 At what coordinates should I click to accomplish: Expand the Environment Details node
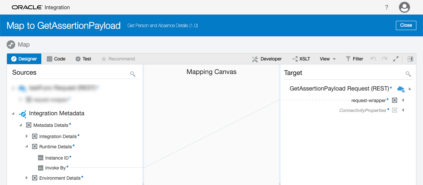[x=27, y=178]
